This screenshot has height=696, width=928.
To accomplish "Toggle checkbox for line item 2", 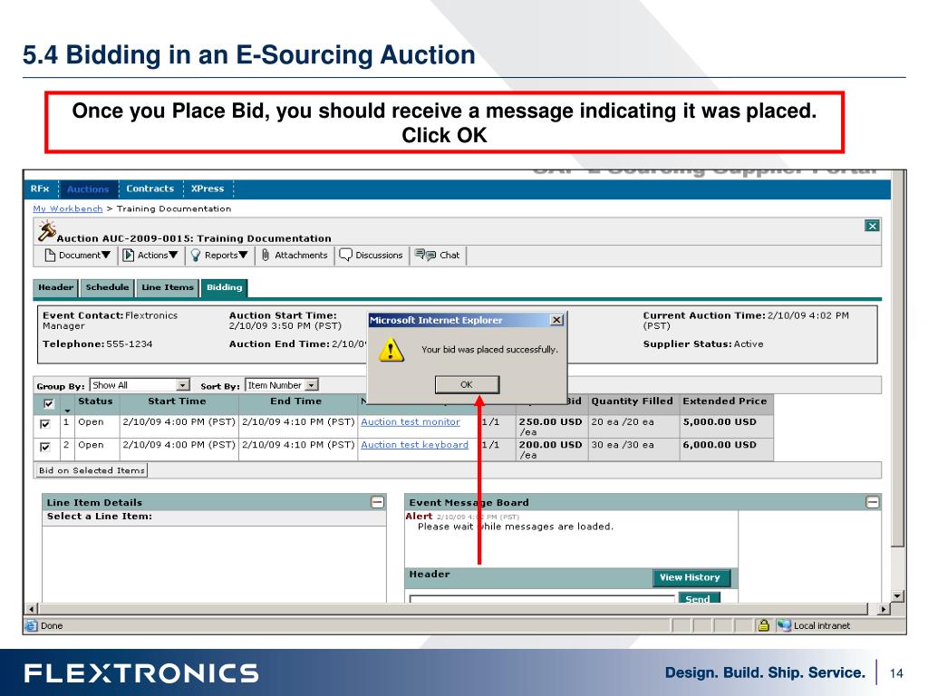I will (45, 447).
